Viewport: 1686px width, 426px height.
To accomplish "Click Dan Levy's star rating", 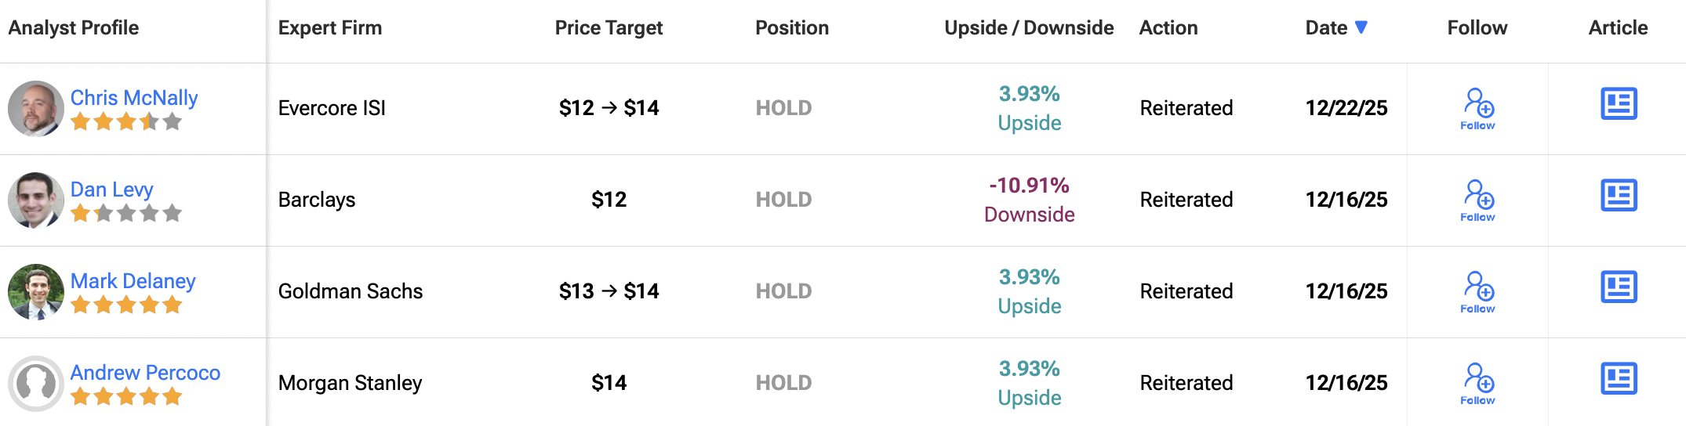I will [126, 213].
